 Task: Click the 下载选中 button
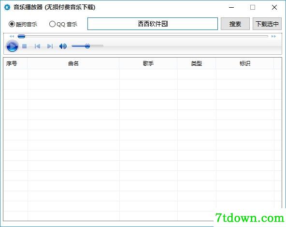click(267, 24)
